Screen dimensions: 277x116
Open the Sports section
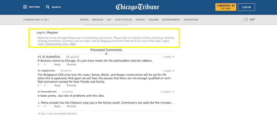click(x=84, y=20)
